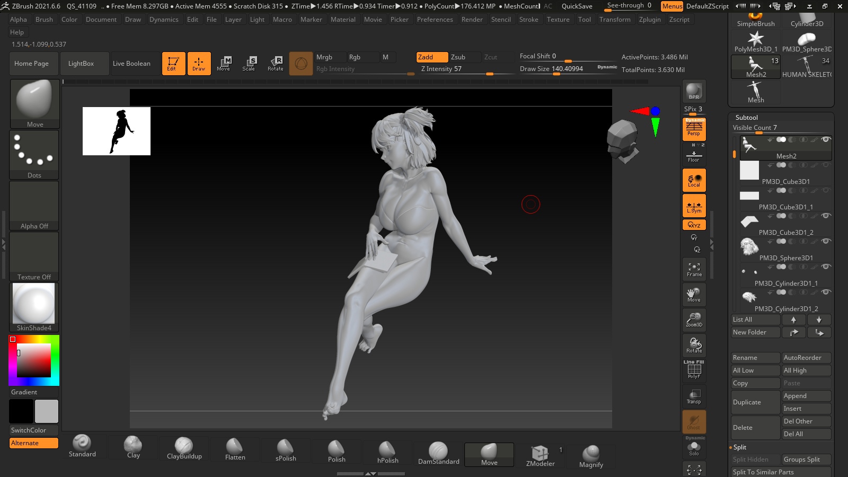Click the Zoom3D navigation icon
Screen dimensions: 848x477
(694, 320)
